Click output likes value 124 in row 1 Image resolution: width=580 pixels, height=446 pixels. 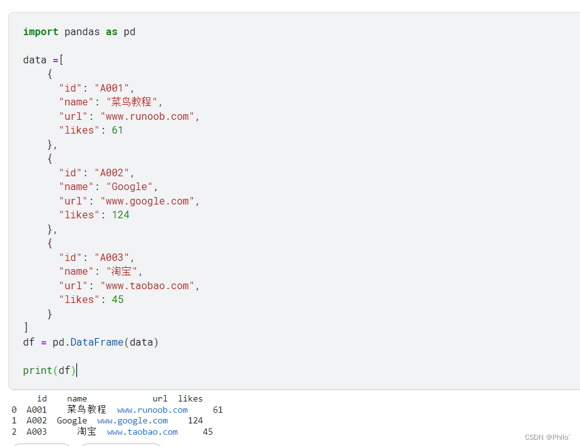pos(195,420)
